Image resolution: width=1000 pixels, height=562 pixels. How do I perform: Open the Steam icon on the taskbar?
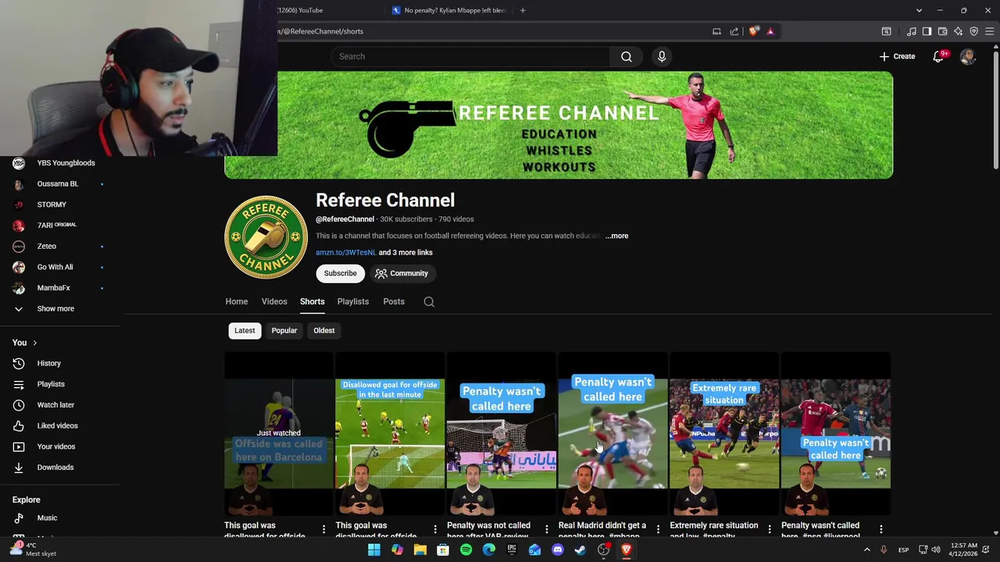point(580,550)
